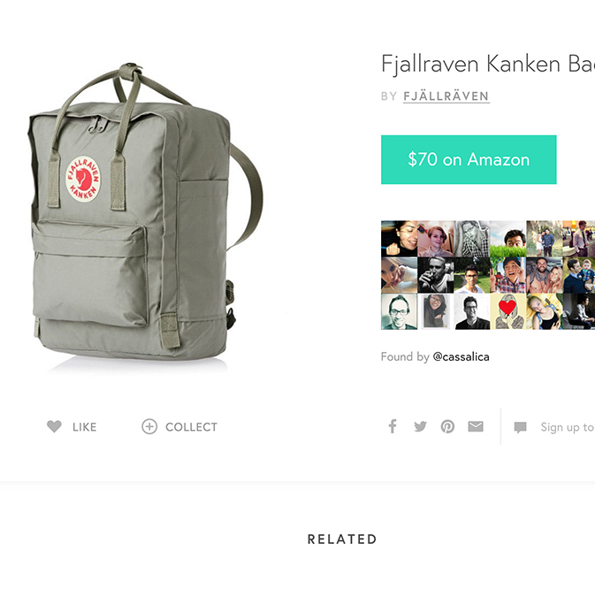Pin the product on Pinterest
This screenshot has height=596, width=595.
[447, 426]
